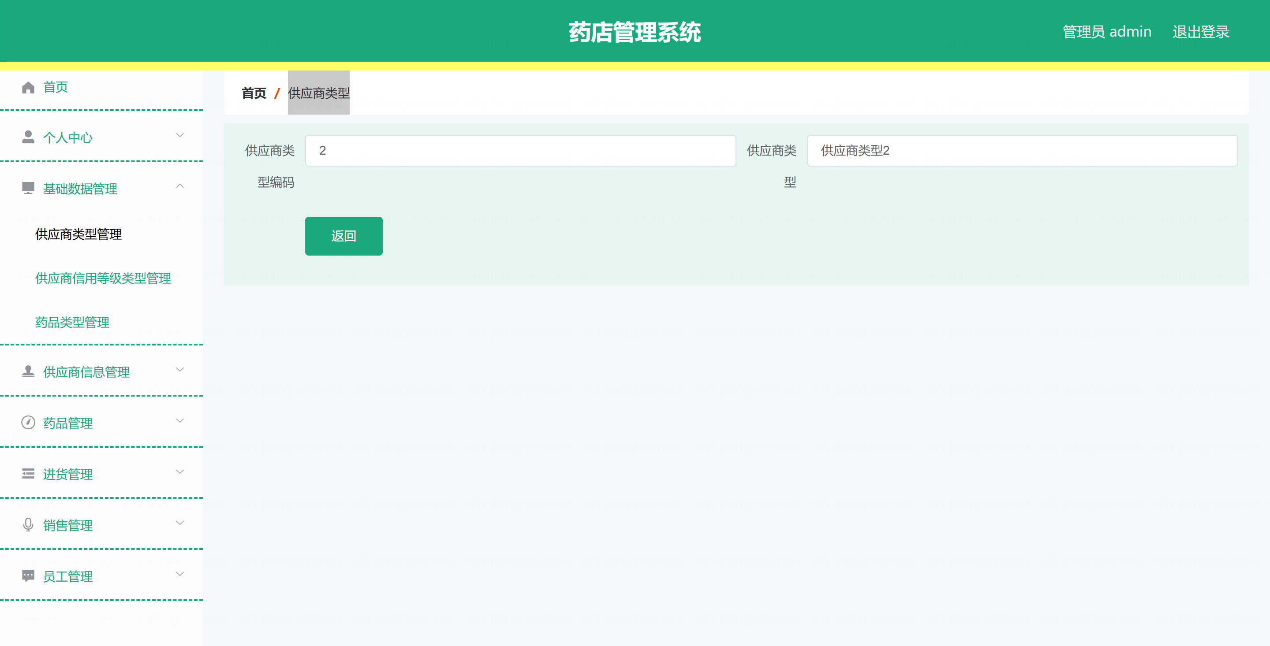Select 药品类型管理 submenu item
The height and width of the screenshot is (646, 1270).
click(x=72, y=322)
